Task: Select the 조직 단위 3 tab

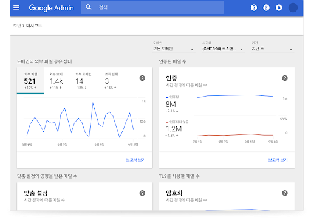Action: [x=111, y=81]
